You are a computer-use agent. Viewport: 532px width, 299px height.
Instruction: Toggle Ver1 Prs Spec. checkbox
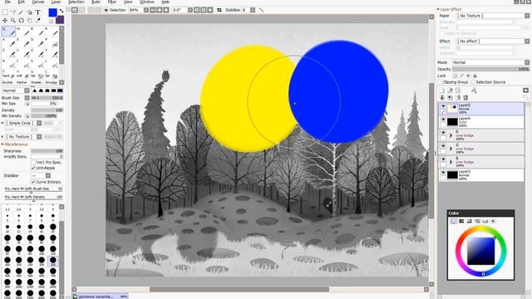pyautogui.click(x=33, y=163)
